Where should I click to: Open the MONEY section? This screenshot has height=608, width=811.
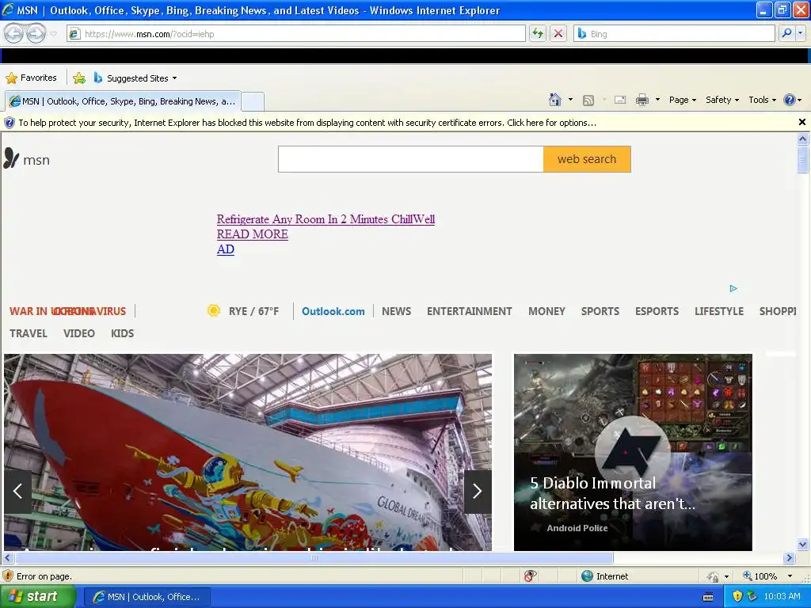546,311
